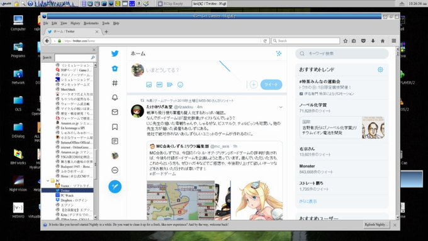Select the Dropbox - ログイン bookmark
The image size is (428, 241).
74,200
